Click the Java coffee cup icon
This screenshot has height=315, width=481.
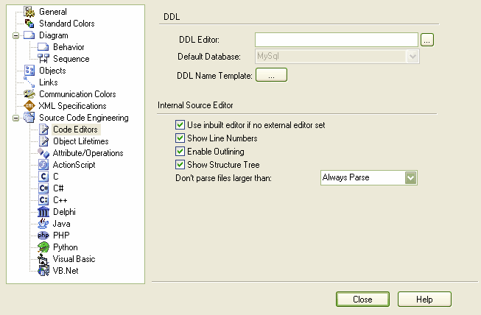tap(43, 224)
